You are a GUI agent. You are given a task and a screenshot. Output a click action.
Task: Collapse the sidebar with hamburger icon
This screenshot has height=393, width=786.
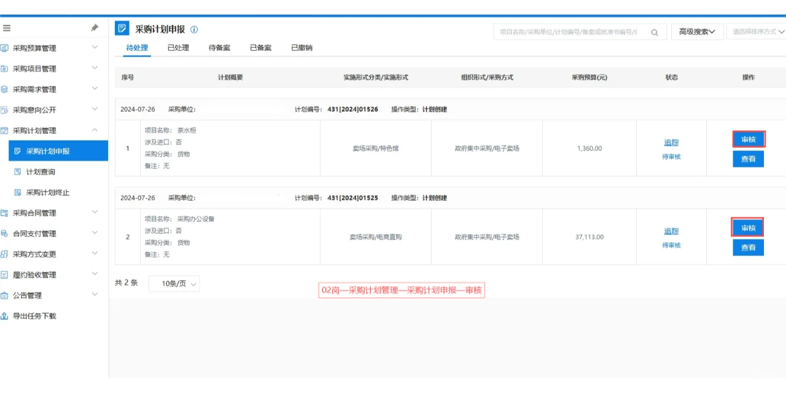[7, 28]
